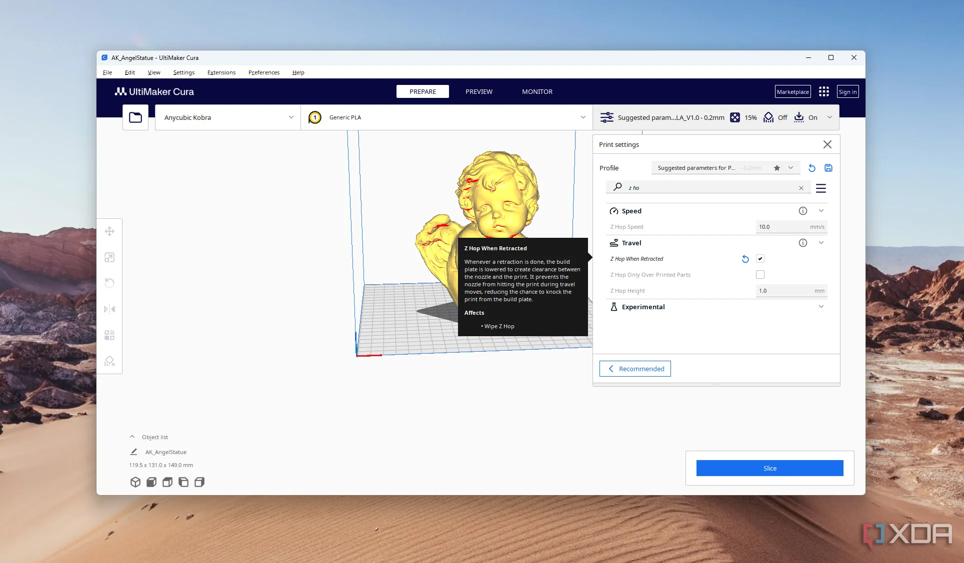Viewport: 964px width, 563px height.
Task: Collapse the Object list panel
Action: point(132,437)
